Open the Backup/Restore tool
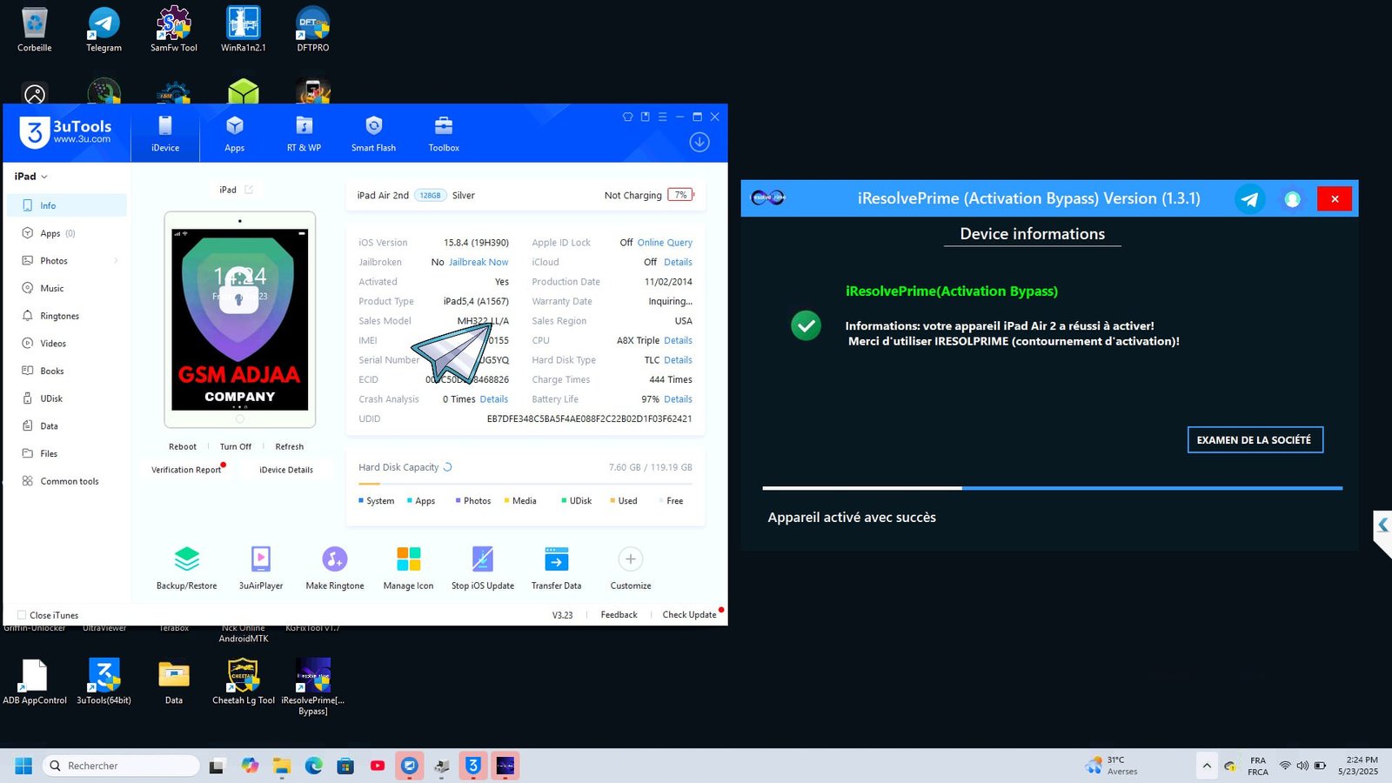Screen dimensions: 1392x783 coord(187,568)
